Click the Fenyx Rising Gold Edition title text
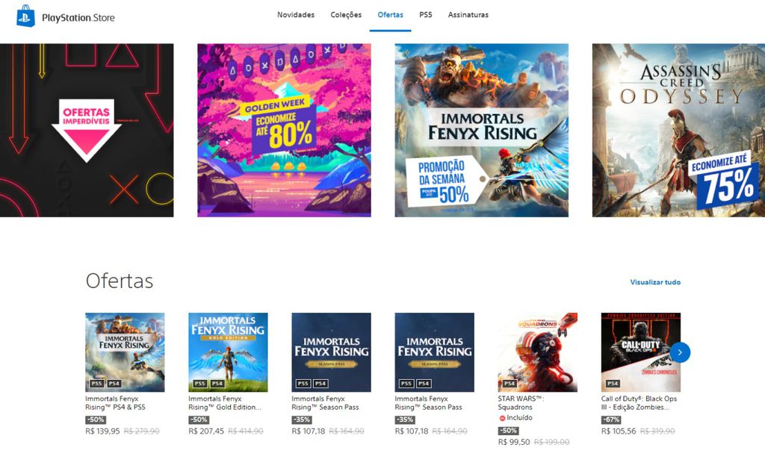 click(224, 403)
